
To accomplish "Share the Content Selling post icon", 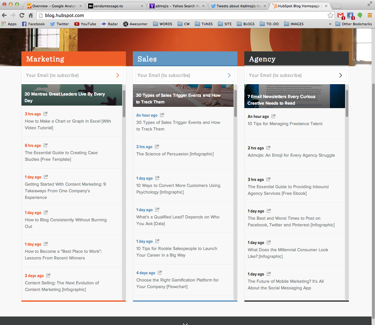I will click(48, 276).
